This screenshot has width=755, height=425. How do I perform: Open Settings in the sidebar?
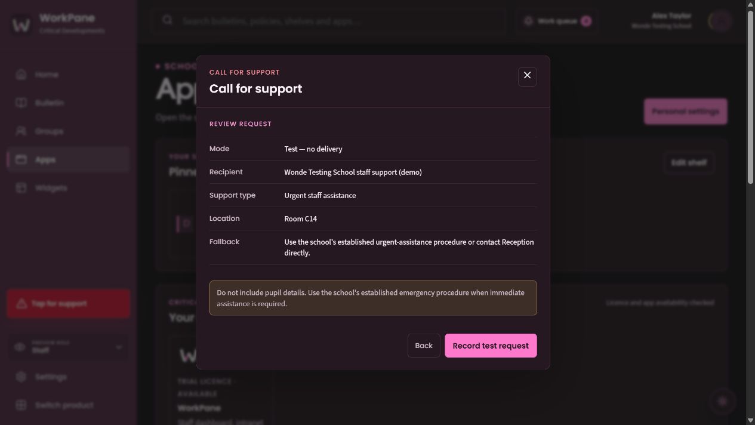68,377
